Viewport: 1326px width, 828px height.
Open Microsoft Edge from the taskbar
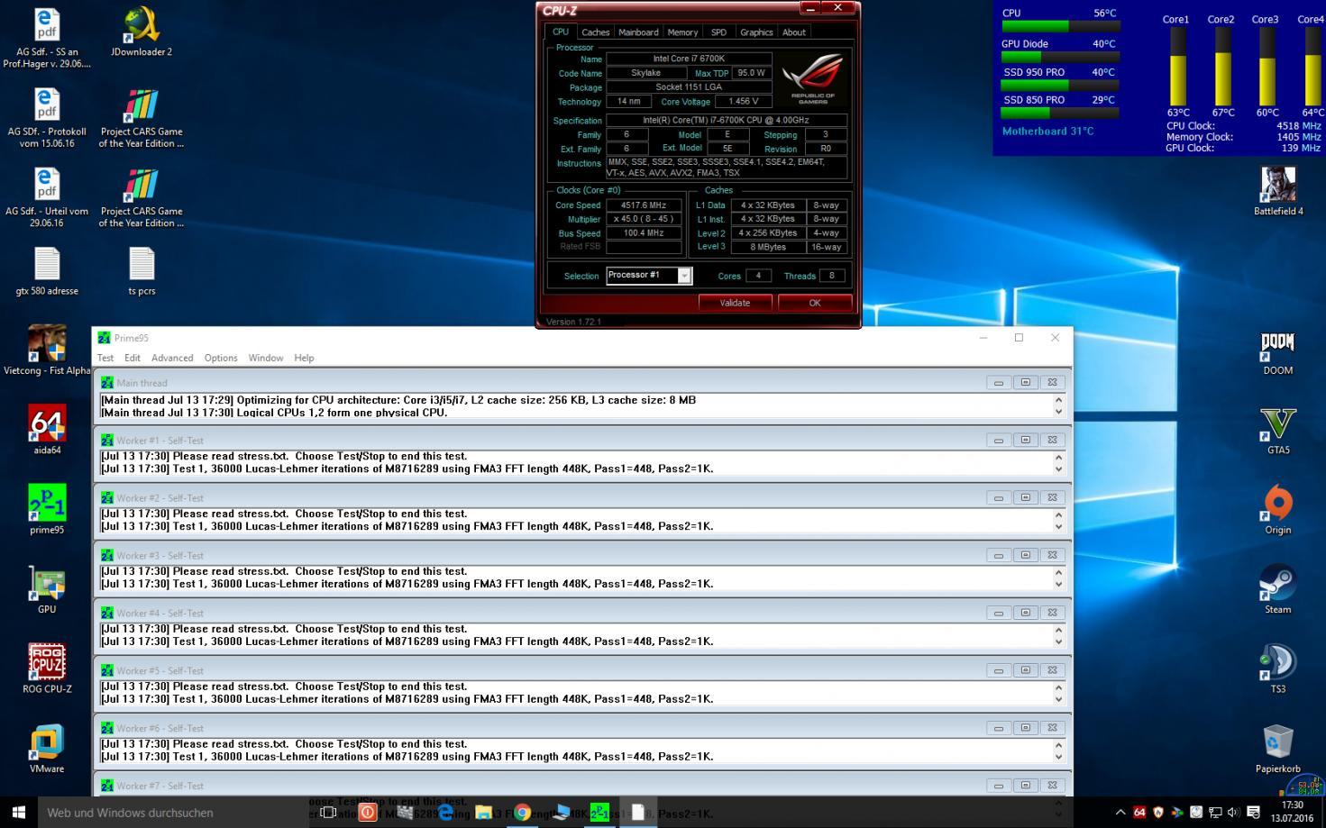(x=445, y=812)
